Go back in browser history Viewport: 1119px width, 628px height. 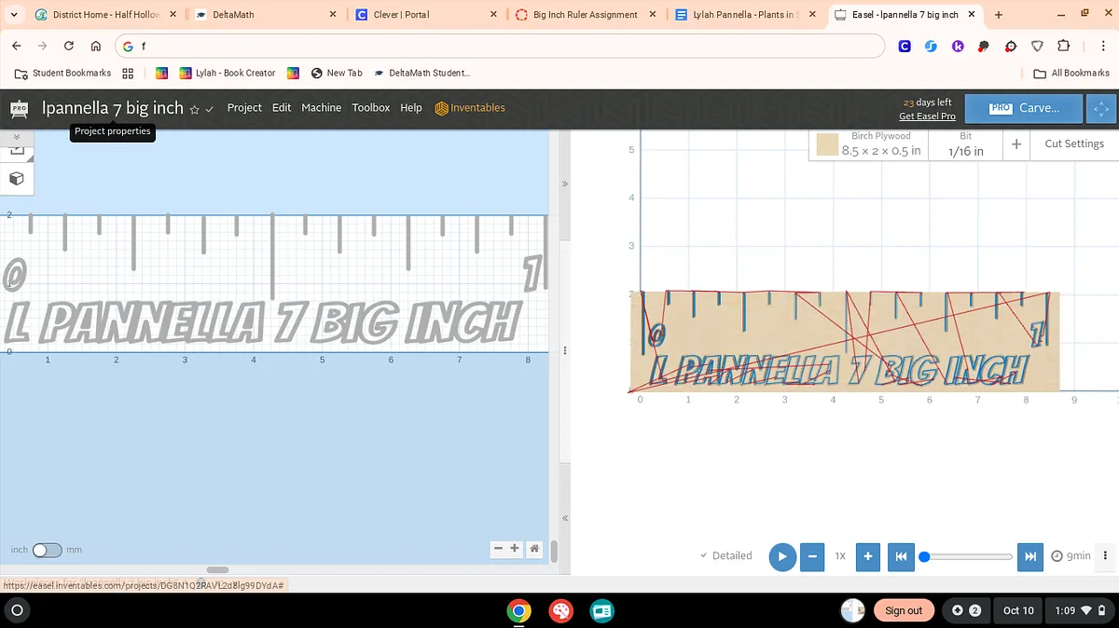(x=16, y=46)
